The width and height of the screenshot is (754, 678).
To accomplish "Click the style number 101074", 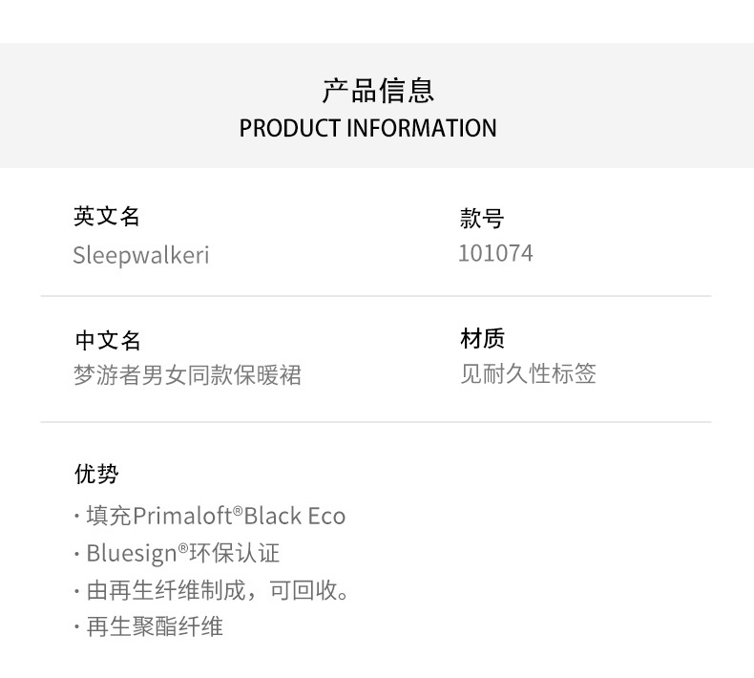I will click(x=495, y=253).
